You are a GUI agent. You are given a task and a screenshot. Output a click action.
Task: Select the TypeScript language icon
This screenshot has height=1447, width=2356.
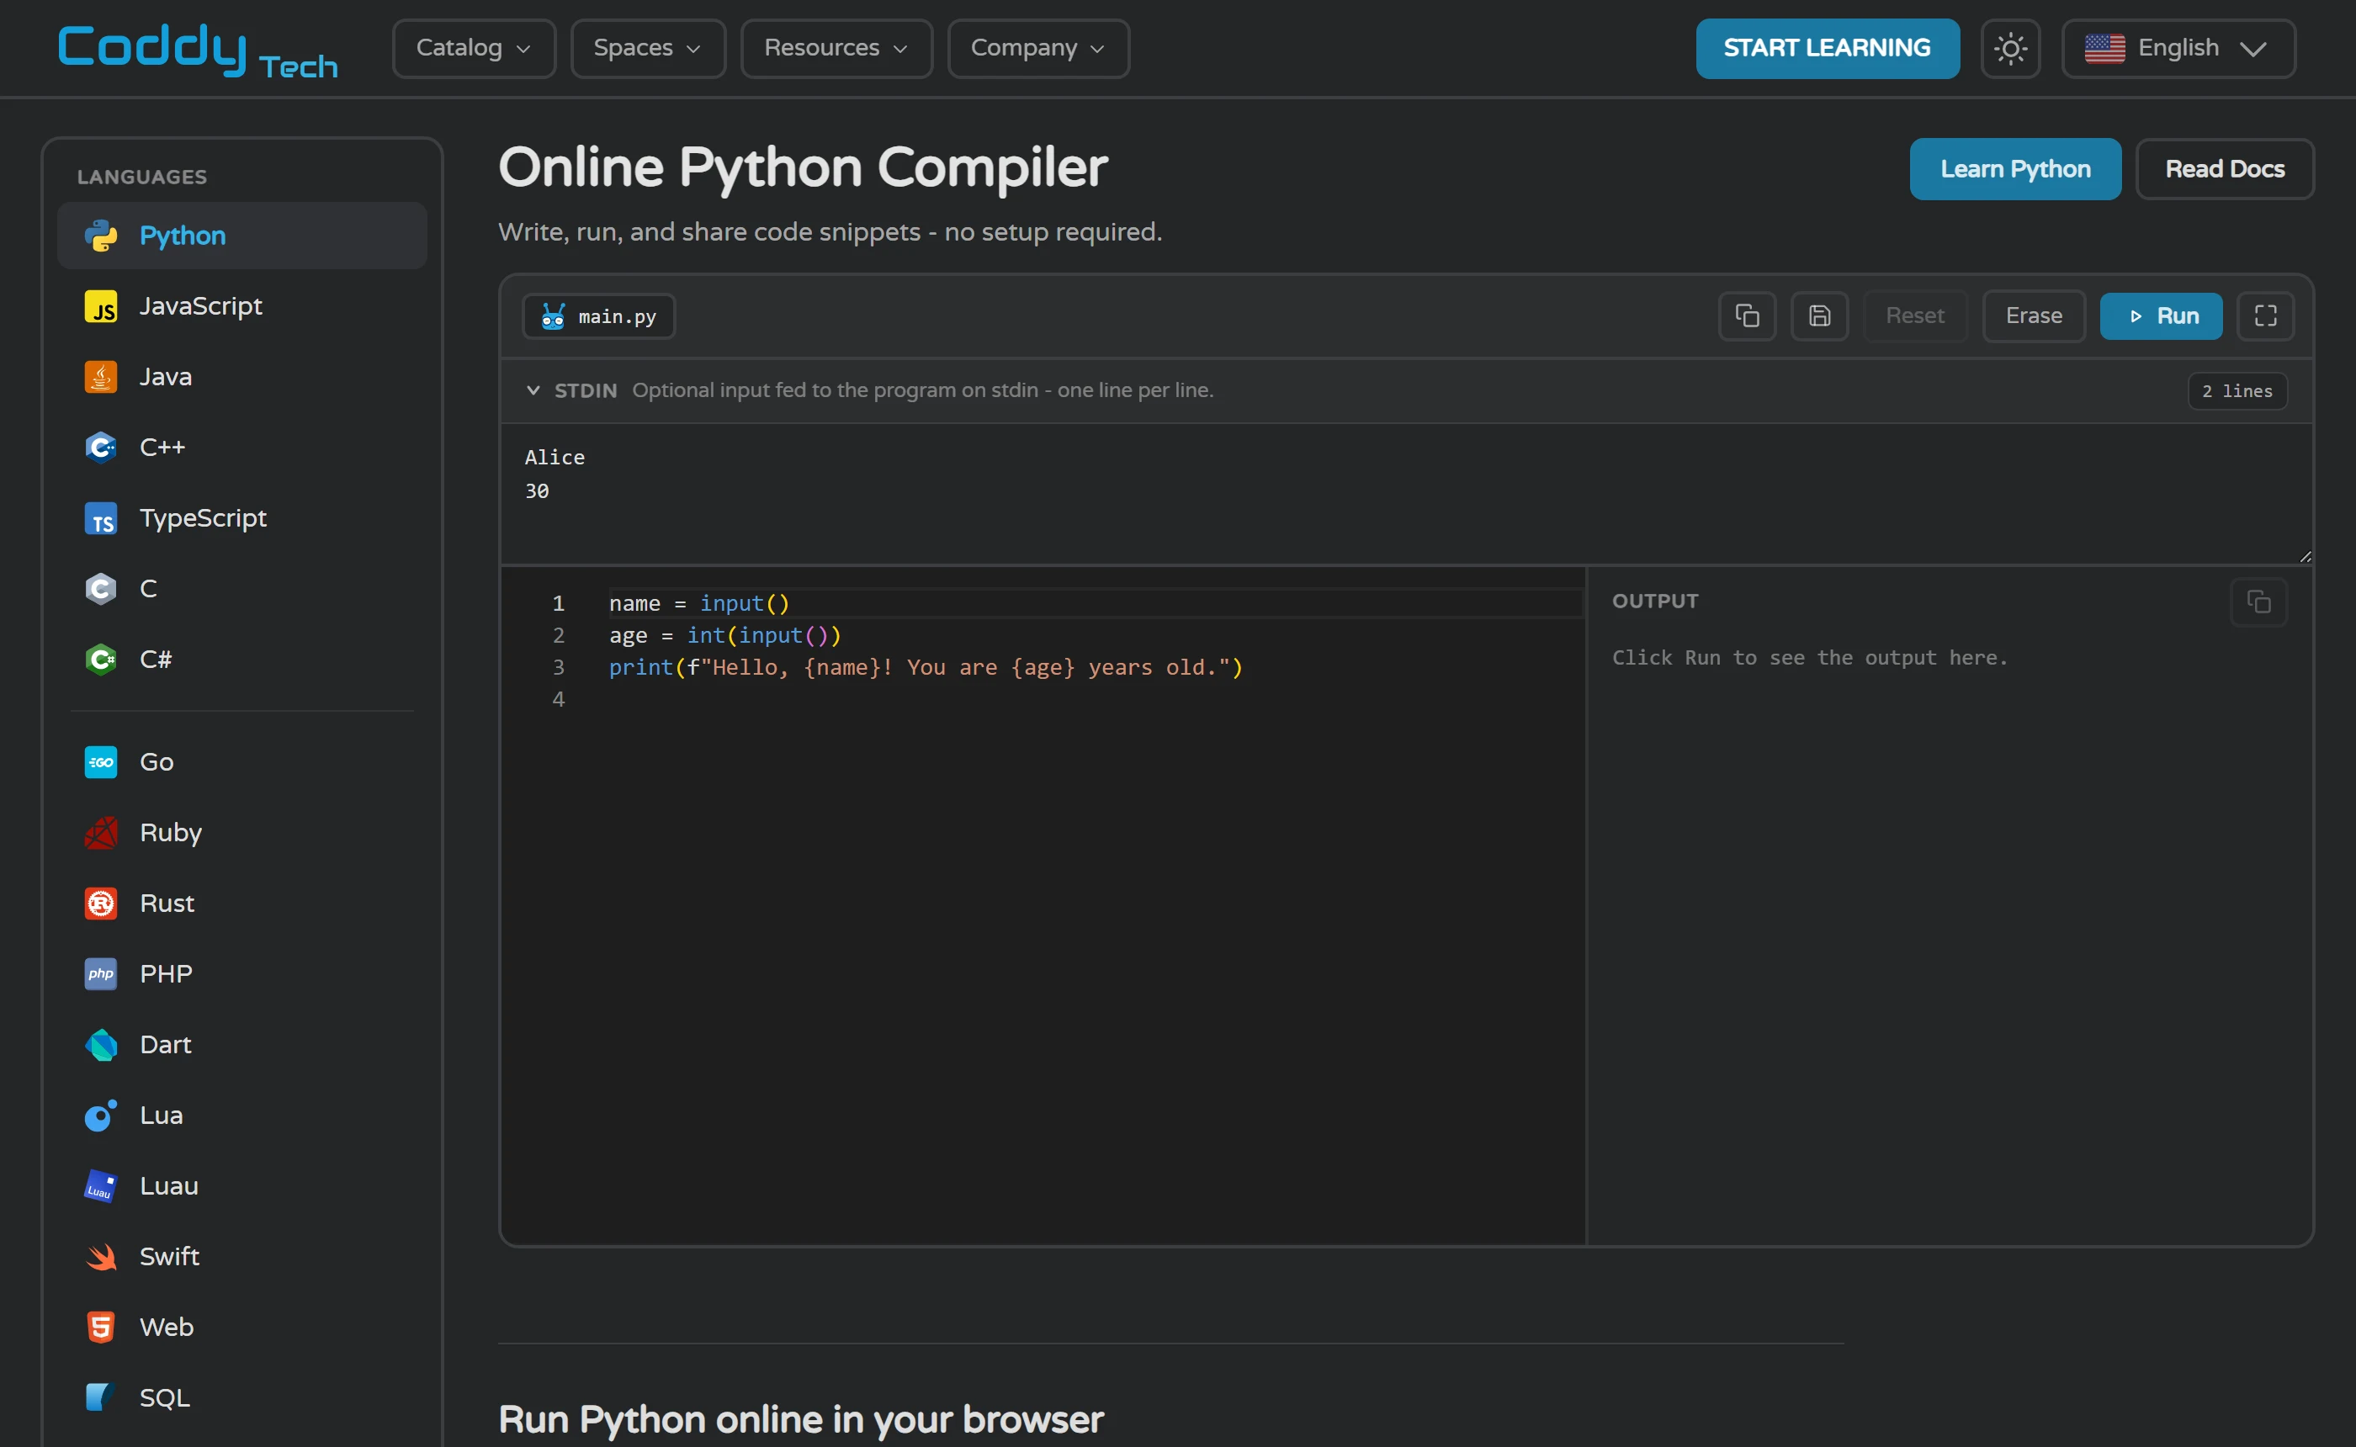point(100,517)
